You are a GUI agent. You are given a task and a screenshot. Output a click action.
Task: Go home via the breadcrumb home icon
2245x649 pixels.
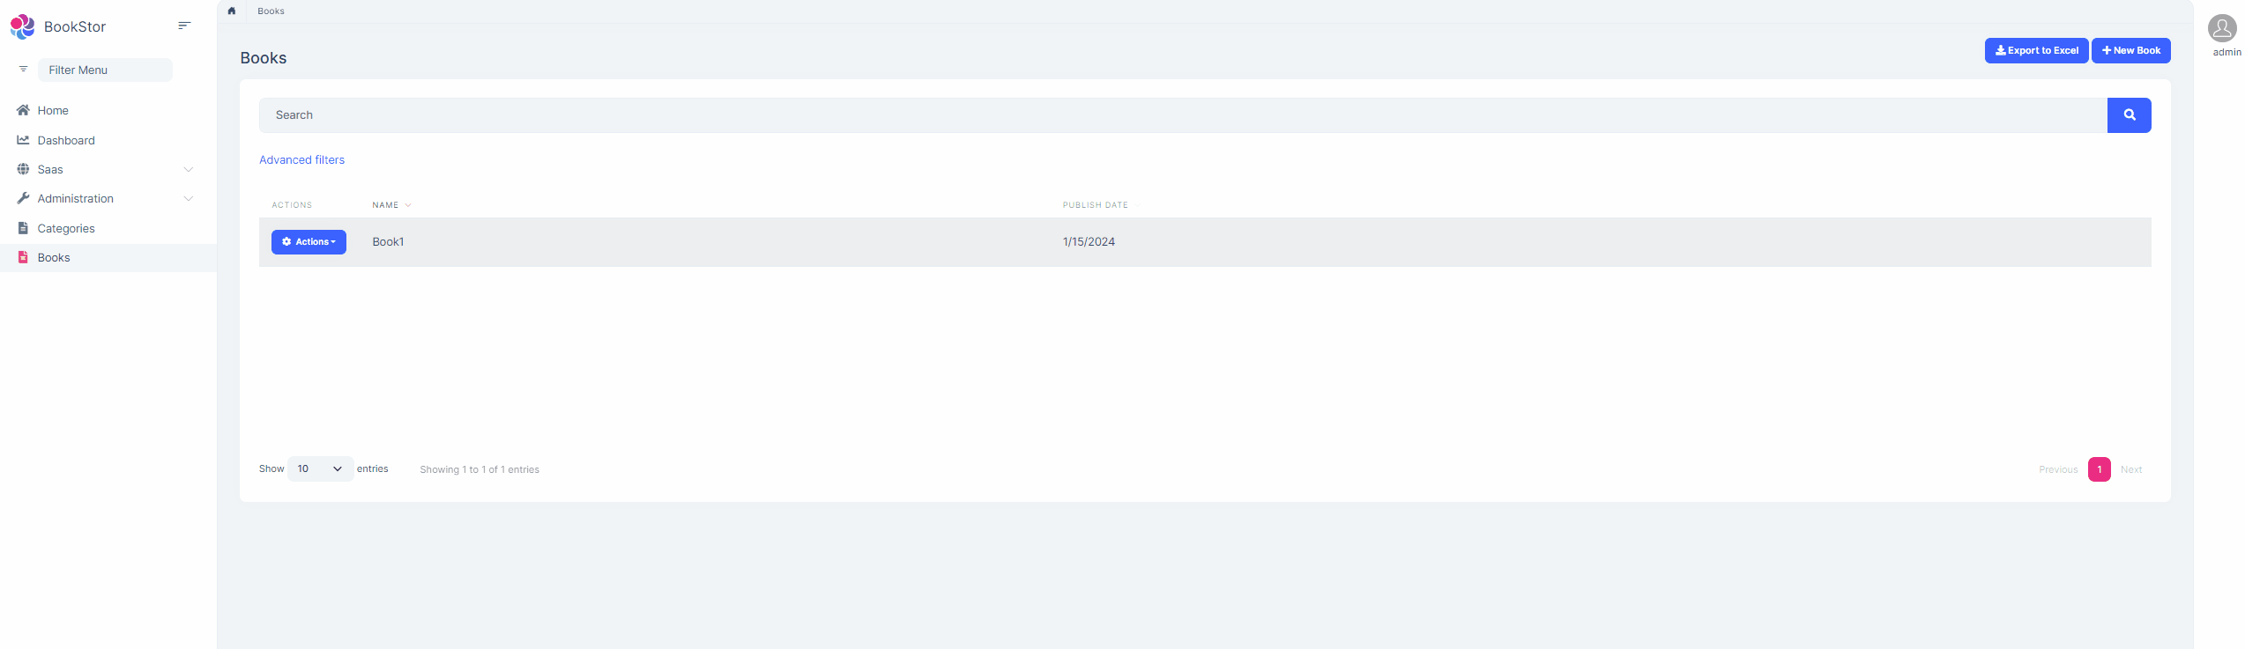click(x=232, y=11)
